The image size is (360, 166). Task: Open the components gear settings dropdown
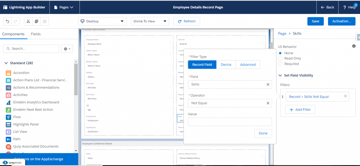click(67, 49)
